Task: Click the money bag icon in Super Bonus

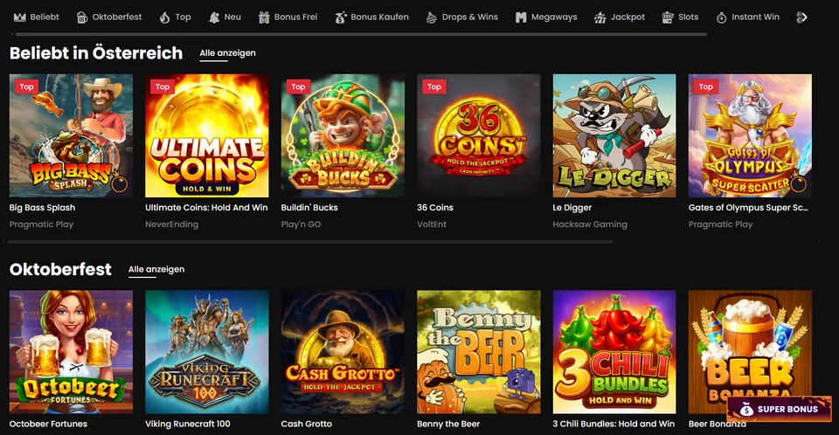Action: (746, 410)
